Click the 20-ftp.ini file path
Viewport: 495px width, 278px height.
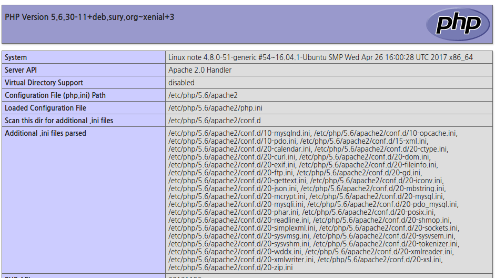pyautogui.click(x=230, y=173)
